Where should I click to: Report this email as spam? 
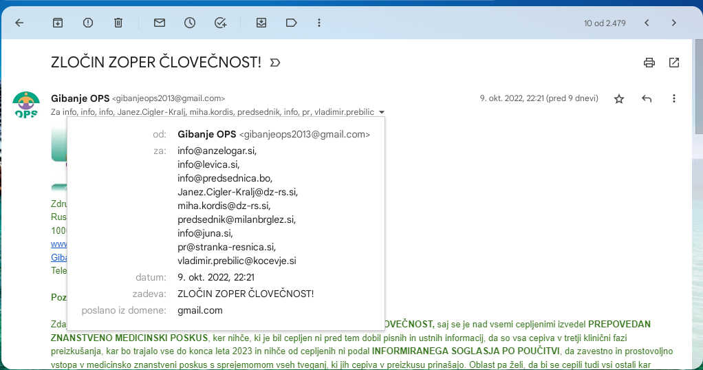pos(88,23)
